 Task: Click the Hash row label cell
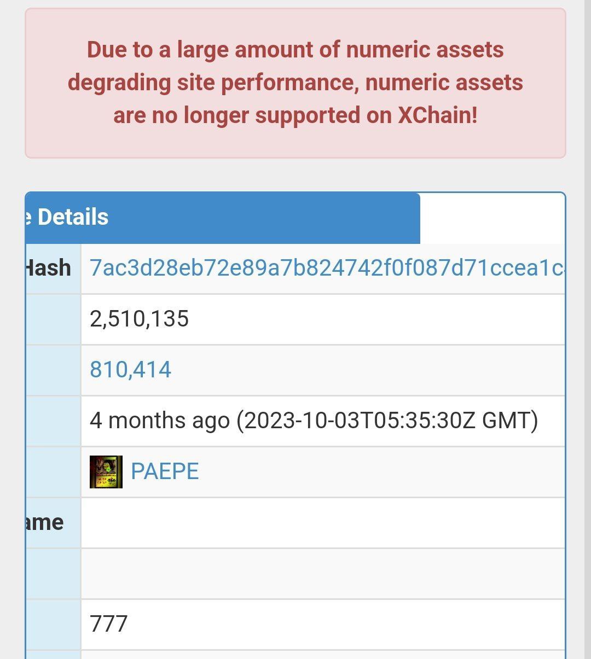point(53,269)
